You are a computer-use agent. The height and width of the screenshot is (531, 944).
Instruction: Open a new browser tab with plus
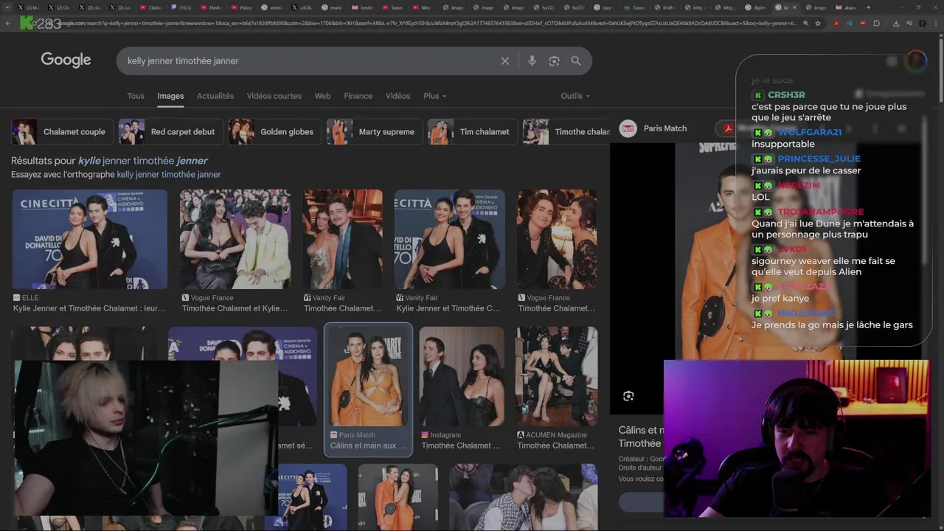pyautogui.click(x=868, y=7)
